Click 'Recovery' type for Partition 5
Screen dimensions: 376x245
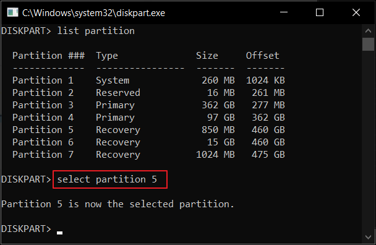[x=118, y=131]
